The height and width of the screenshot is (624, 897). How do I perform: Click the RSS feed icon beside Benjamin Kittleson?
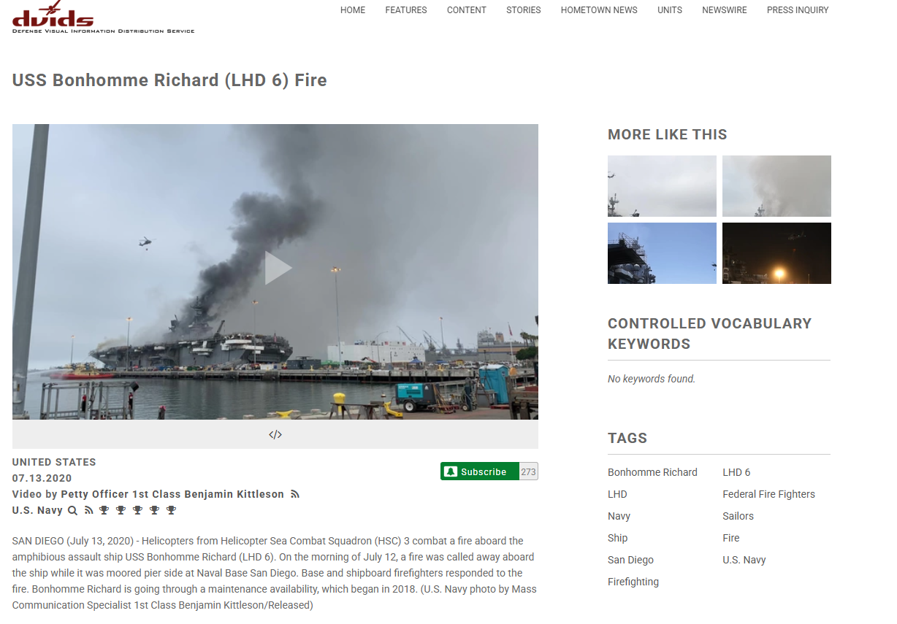click(x=295, y=494)
